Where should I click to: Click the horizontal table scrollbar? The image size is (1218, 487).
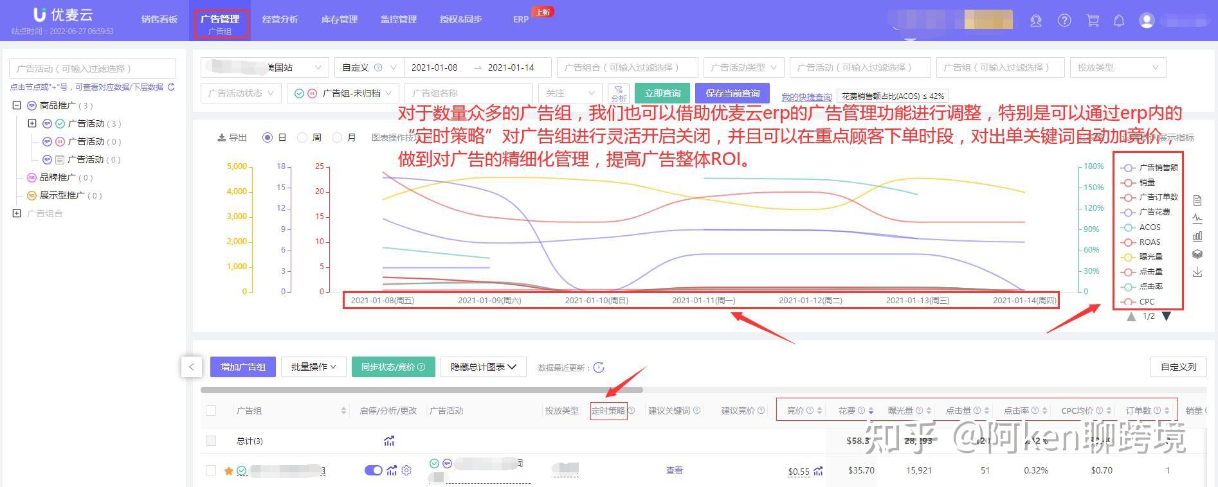[x=422, y=389]
